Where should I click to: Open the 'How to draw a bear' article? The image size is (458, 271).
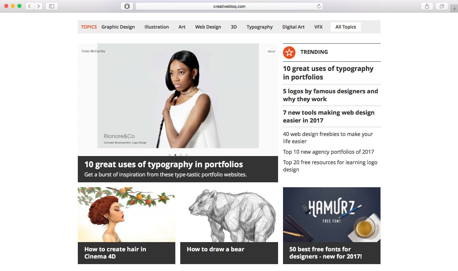(x=215, y=249)
